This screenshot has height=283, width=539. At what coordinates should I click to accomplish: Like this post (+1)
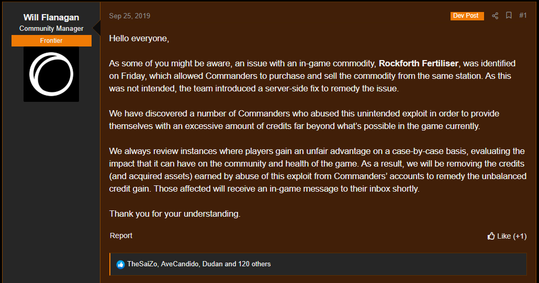pos(507,236)
